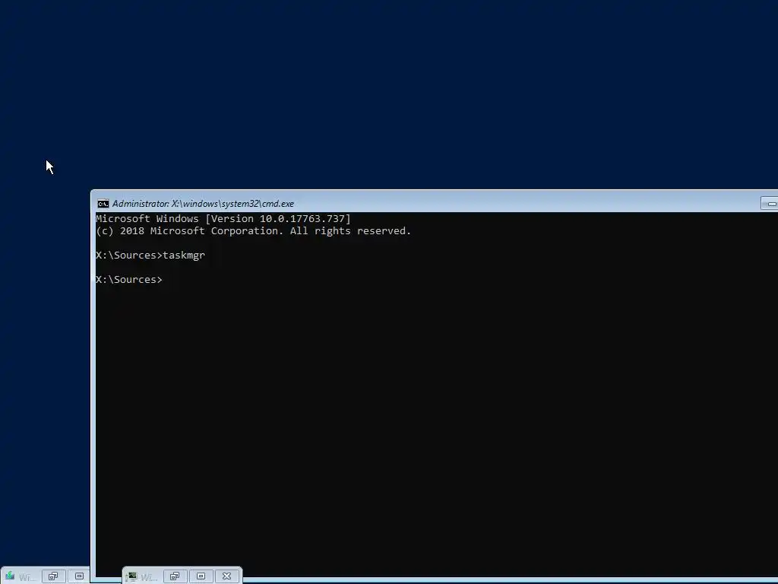
Task: Click the second minimized window's computer icon
Action: click(131, 576)
